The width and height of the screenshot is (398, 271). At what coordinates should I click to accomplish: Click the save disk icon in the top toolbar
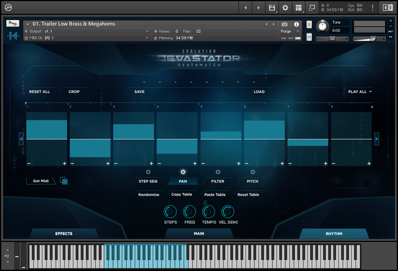272,8
